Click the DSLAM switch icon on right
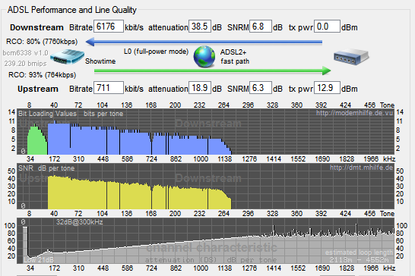This screenshot has width=415, height=276. (x=351, y=57)
